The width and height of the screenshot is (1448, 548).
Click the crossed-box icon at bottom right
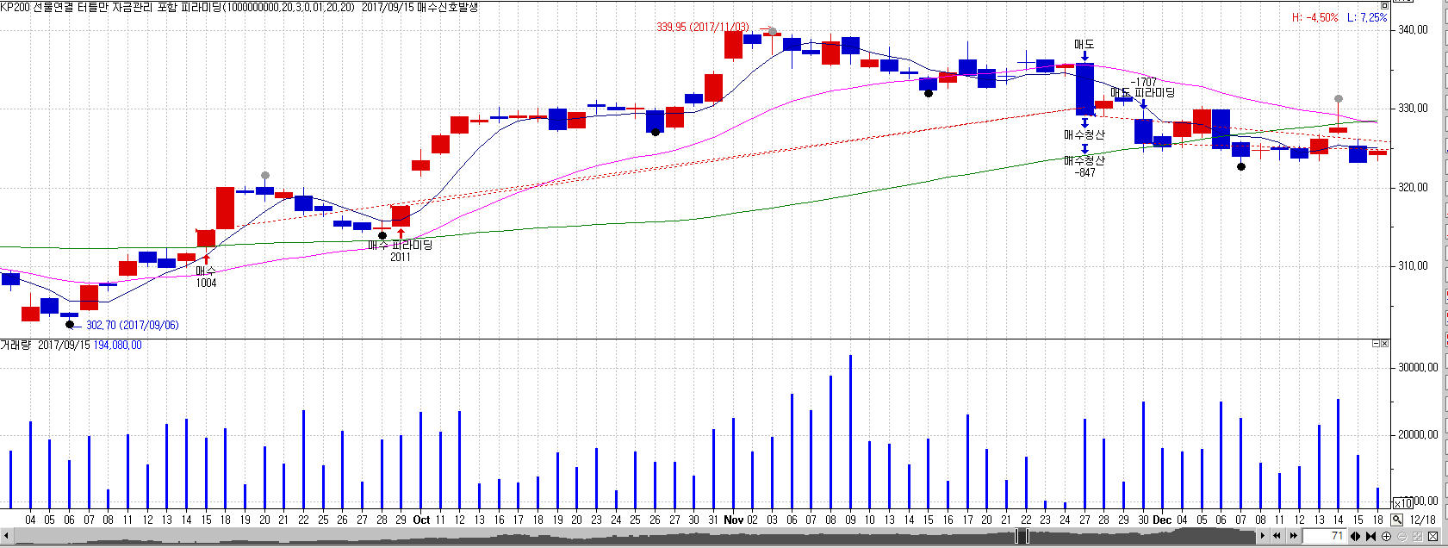pyautogui.click(x=1432, y=536)
